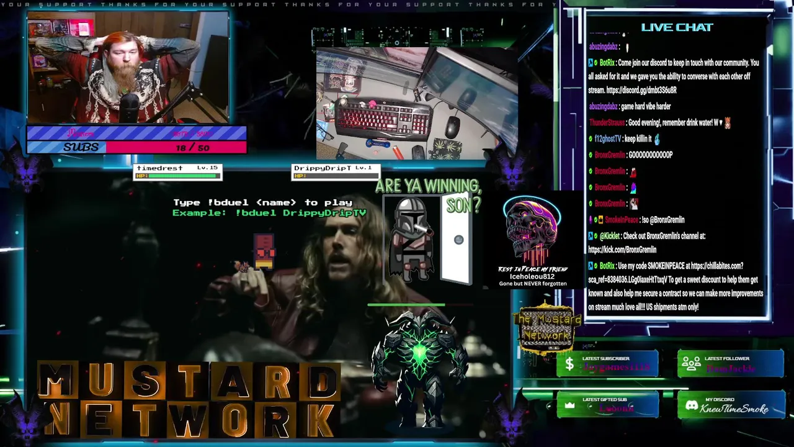794x447 pixels.
Task: Click timedrest's green HP bar
Action: pyautogui.click(x=178, y=176)
